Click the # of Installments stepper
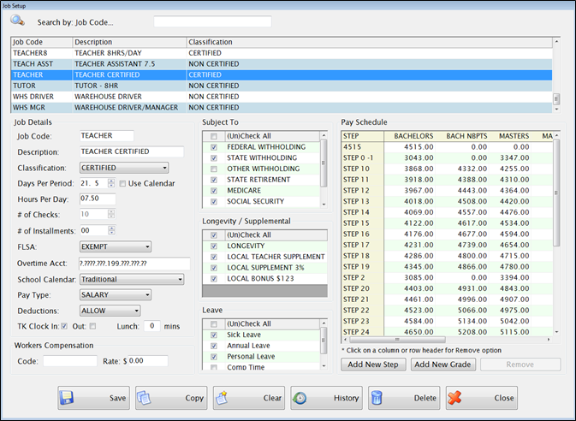576x421 pixels. 111,230
